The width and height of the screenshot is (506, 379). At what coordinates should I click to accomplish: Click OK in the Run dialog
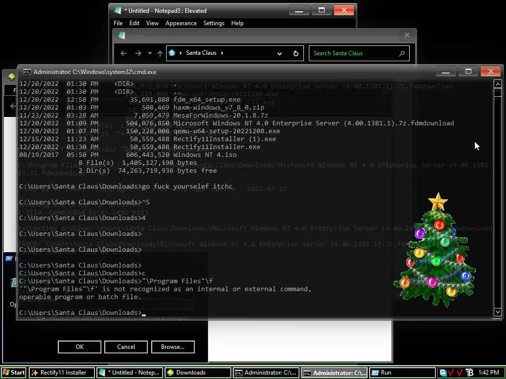click(x=80, y=347)
